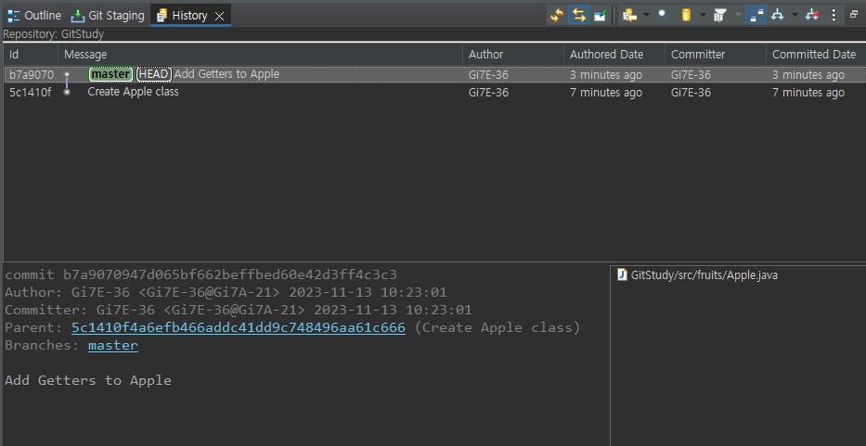The image size is (866, 446).
Task: Open the master link under Branches
Action: coord(113,346)
